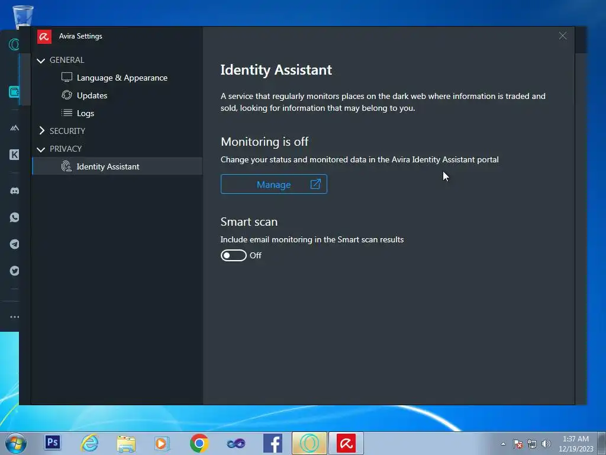Open VK messenger in Opera sidebar

[14, 155]
